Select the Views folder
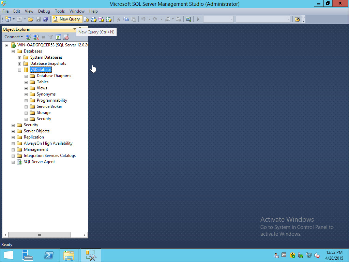This screenshot has height=262, width=349. 42,88
